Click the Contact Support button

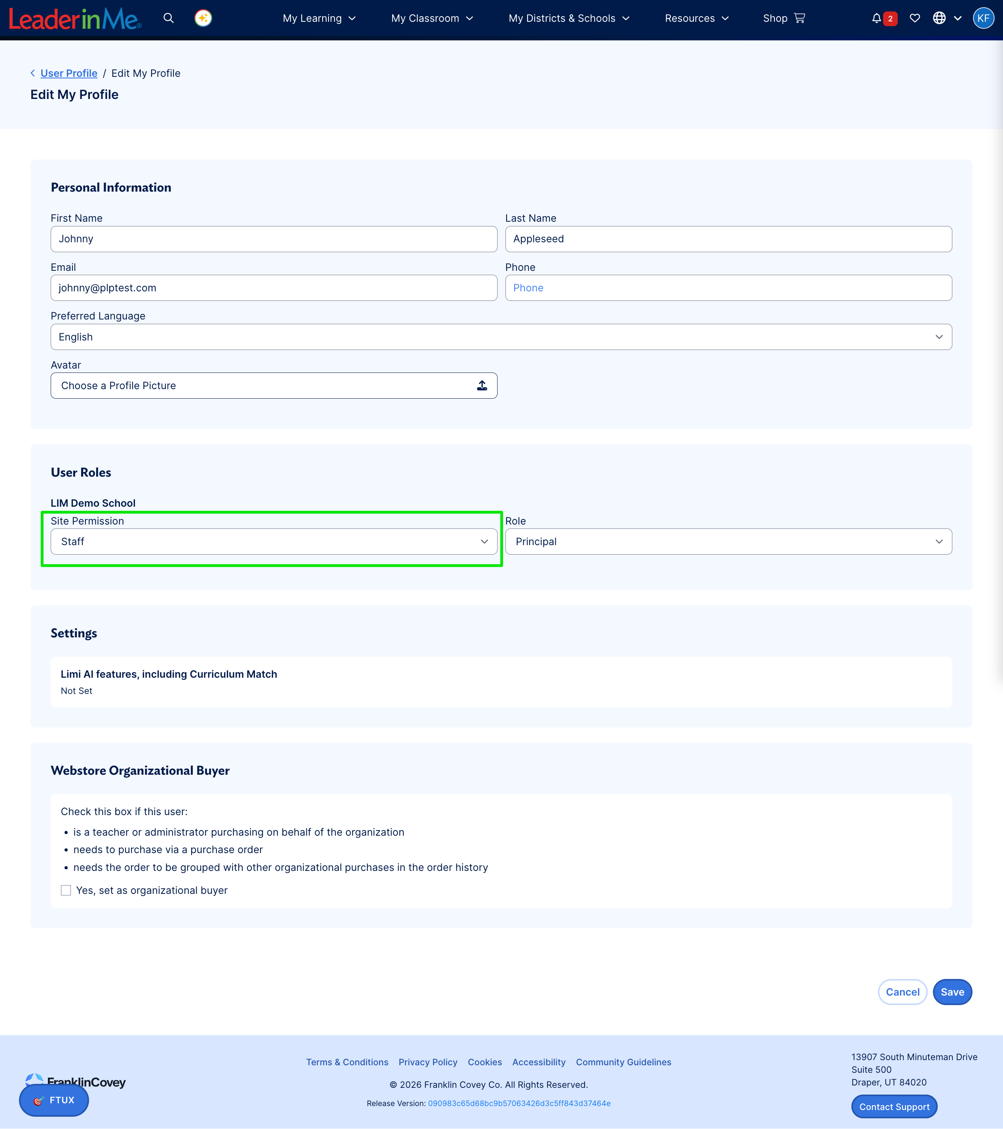[x=894, y=1107]
